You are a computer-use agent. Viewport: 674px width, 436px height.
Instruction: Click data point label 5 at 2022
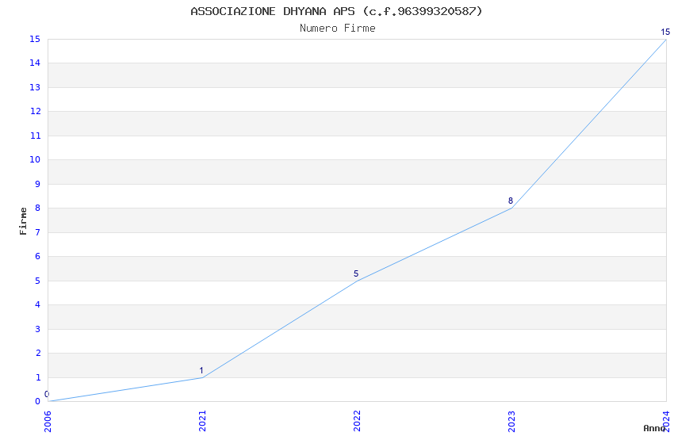tap(356, 273)
